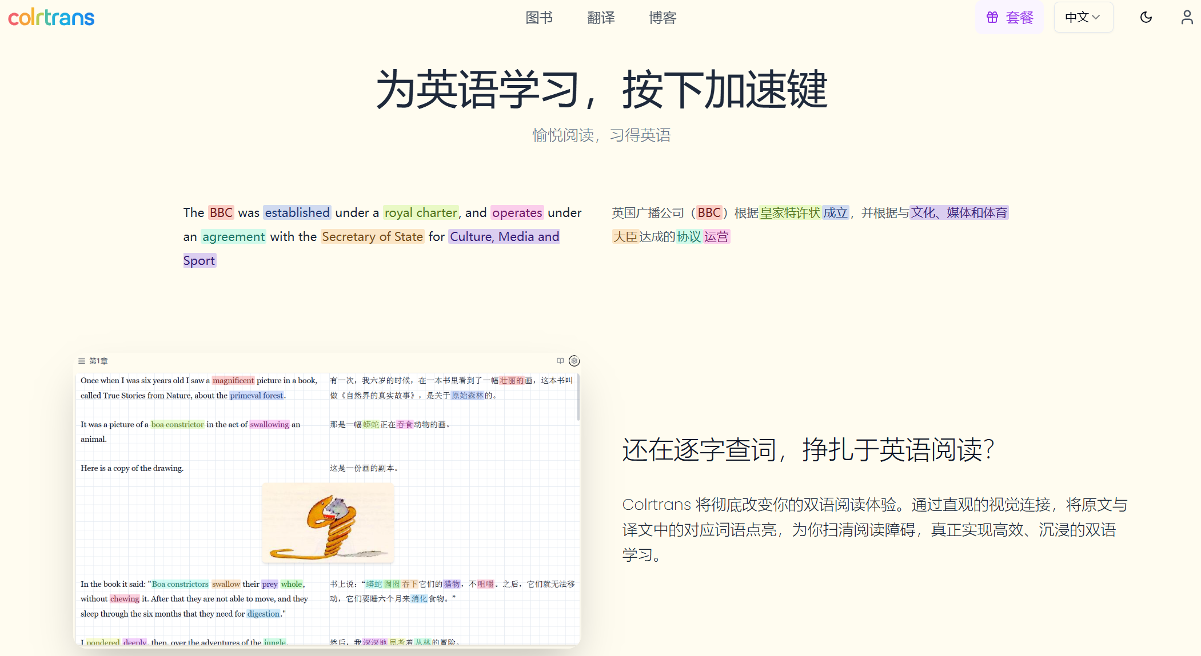Click the 套餐 plans button
The height and width of the screenshot is (656, 1201).
(x=1019, y=18)
